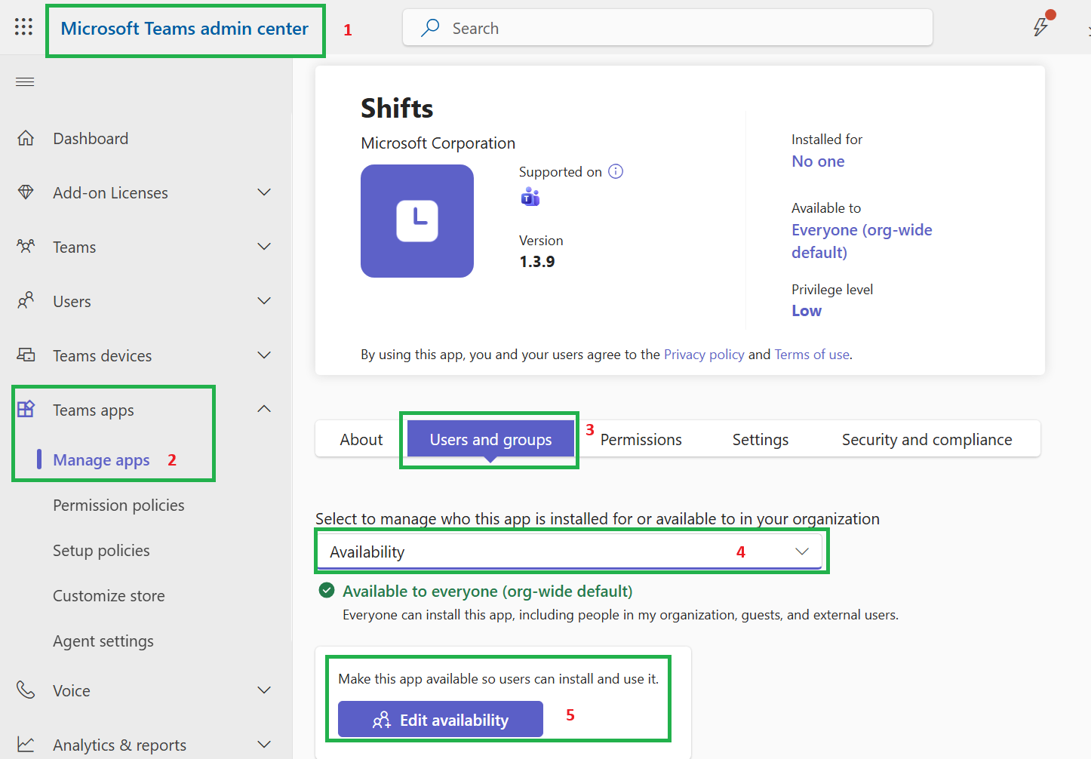Viewport: 1091px width, 759px height.
Task: Open the Settings tab
Action: point(761,439)
